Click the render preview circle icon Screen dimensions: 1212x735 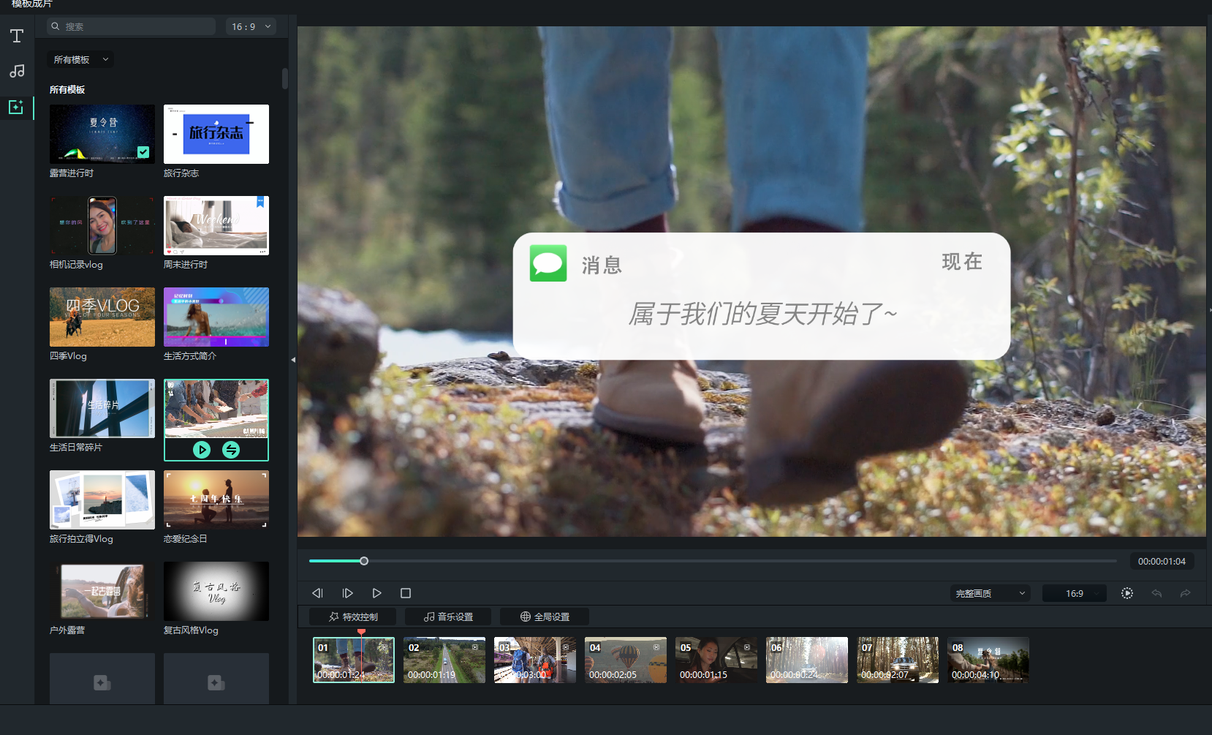(1126, 593)
